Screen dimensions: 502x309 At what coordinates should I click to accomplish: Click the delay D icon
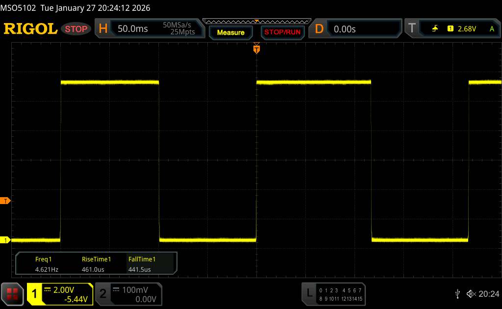pos(319,29)
